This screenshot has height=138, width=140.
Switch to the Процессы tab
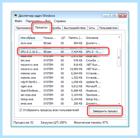[41, 27]
